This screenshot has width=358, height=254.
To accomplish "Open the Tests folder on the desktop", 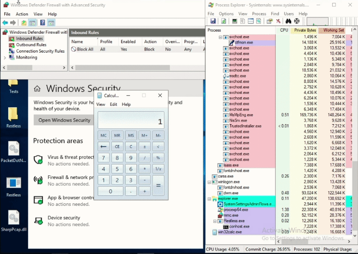I will point(13,86).
